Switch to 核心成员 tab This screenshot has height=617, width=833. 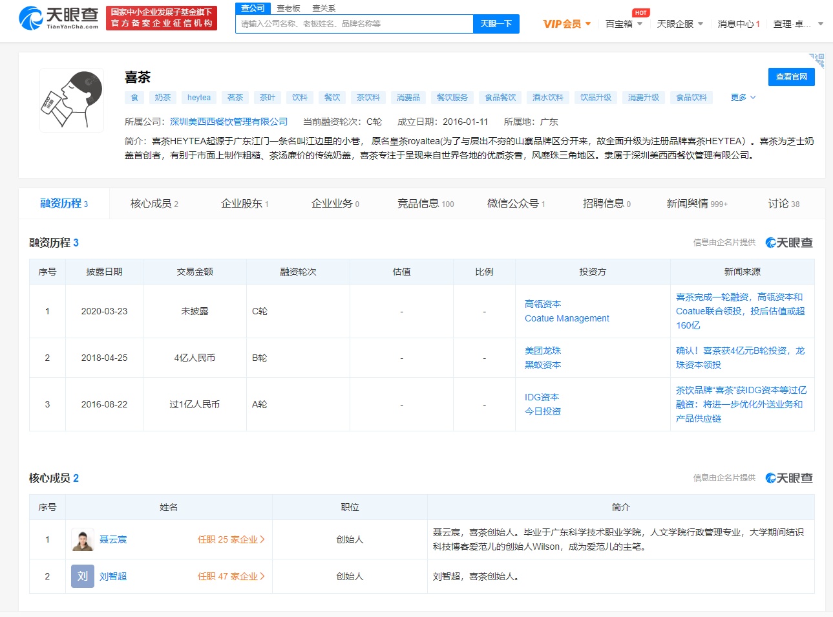point(154,204)
